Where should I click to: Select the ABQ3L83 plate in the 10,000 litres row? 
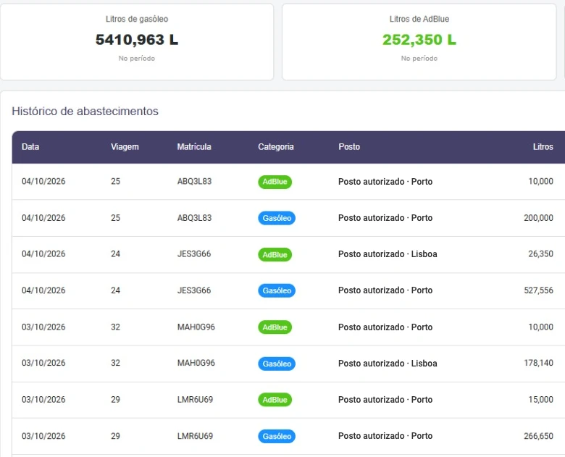point(194,181)
